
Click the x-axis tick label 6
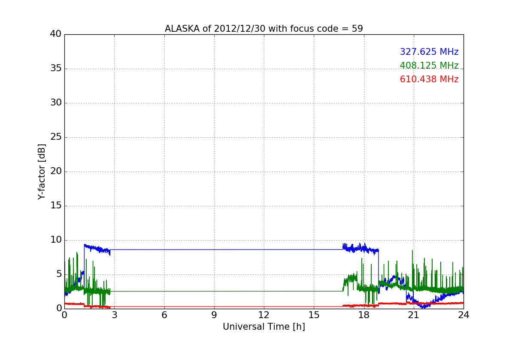(164, 315)
